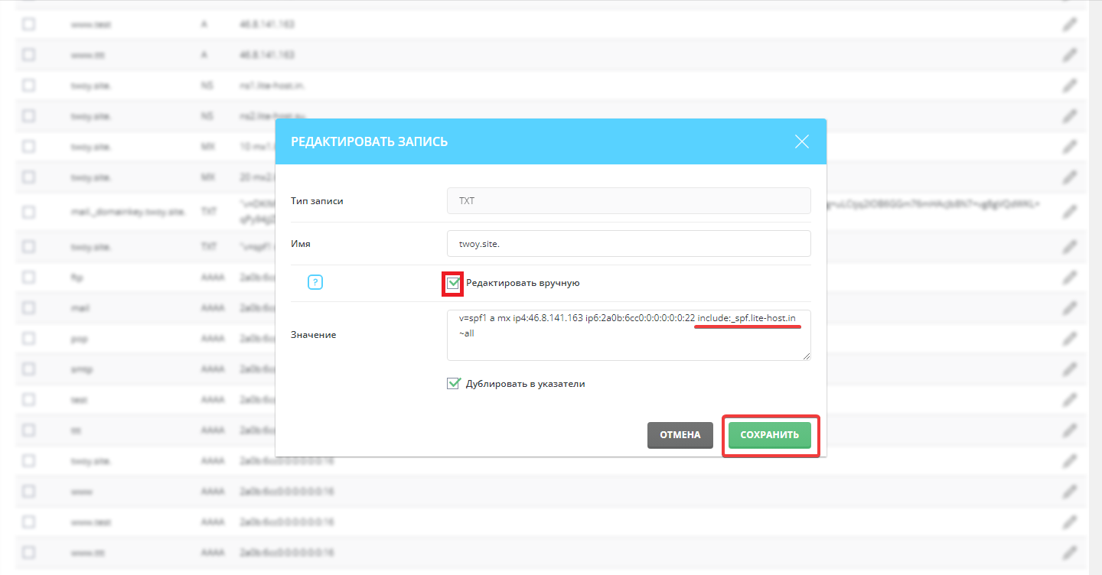Edit www.test AAAA record pencil icon

[1070, 521]
